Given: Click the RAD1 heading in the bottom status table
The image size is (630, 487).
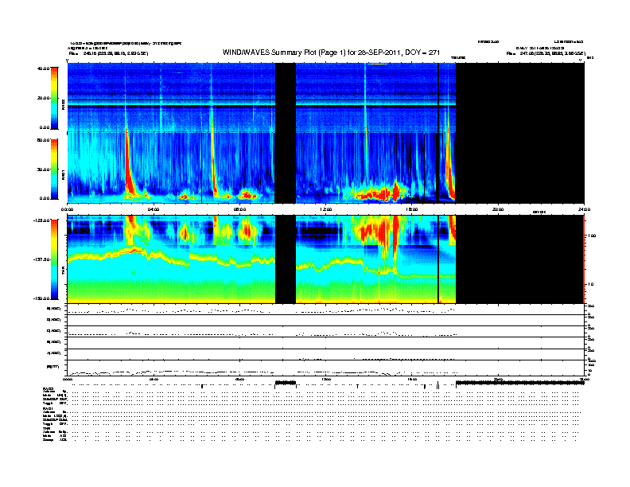Looking at the screenshot, I should click(x=49, y=408).
